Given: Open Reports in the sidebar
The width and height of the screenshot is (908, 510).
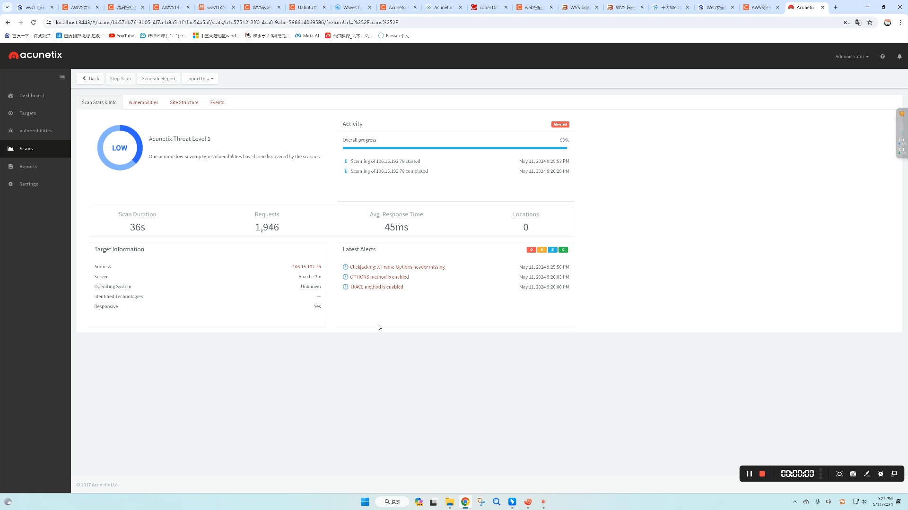Looking at the screenshot, I should point(28,166).
